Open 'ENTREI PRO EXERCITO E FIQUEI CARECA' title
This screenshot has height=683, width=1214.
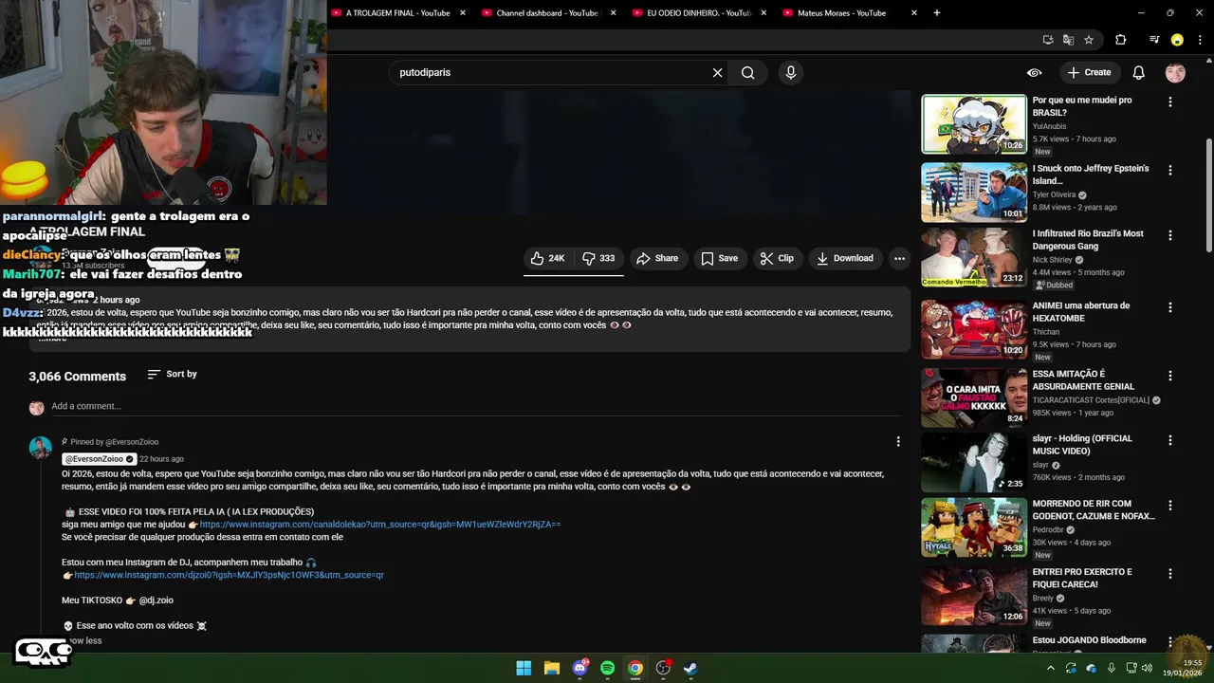pos(1082,579)
